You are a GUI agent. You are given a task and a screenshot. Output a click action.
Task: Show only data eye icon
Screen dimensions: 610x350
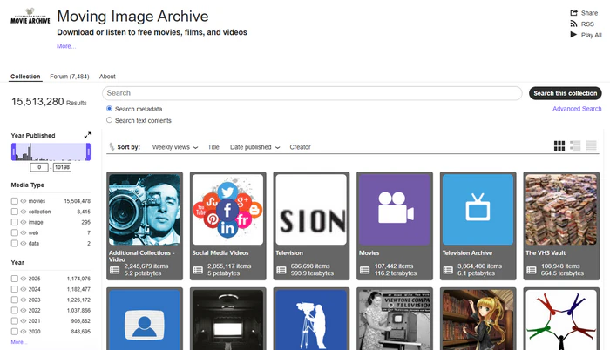(24, 243)
